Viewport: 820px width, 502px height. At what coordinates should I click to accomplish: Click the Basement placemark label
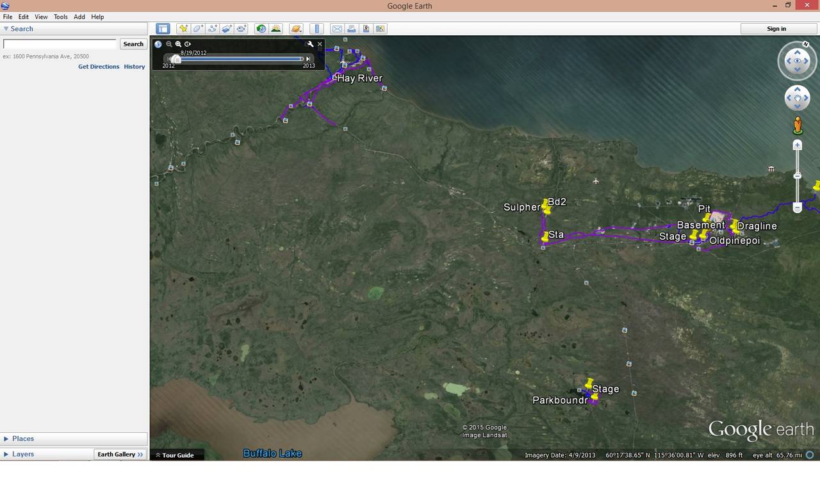[x=701, y=225]
